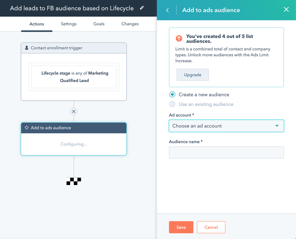Click the Configuring... status text
The width and height of the screenshot is (296, 239).
74,144
